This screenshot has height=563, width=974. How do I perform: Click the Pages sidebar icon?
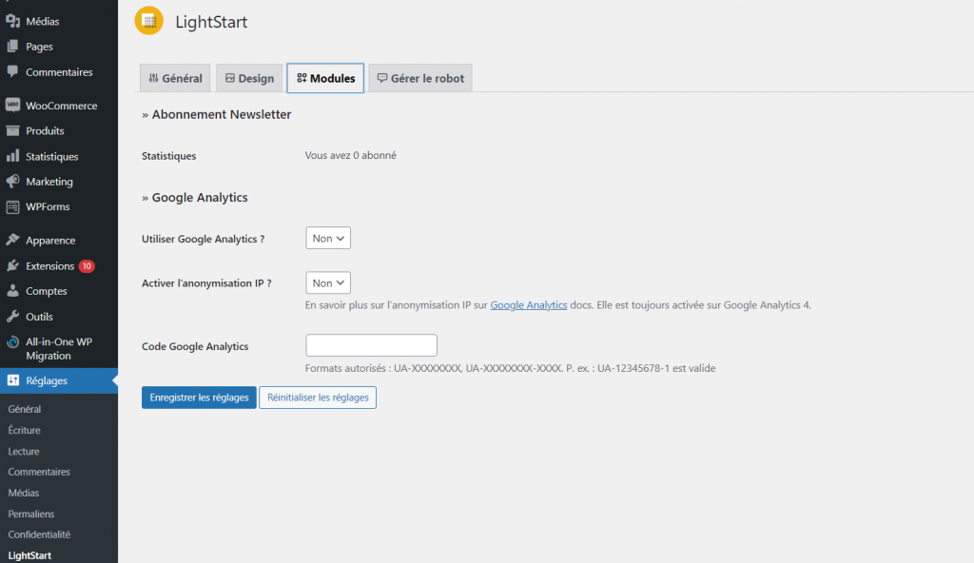13,47
